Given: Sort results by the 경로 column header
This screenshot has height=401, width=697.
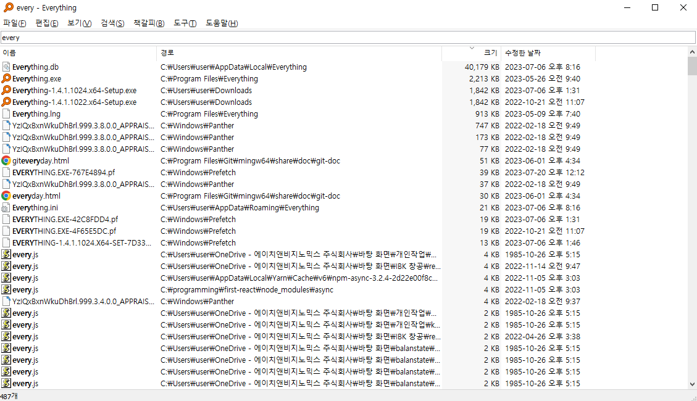Looking at the screenshot, I should point(299,53).
